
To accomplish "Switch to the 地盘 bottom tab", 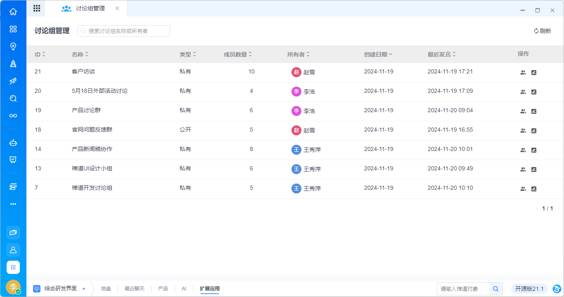I will click(x=106, y=289).
